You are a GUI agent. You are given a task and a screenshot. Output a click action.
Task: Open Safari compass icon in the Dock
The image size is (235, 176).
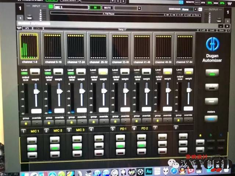pyautogui.click(x=174, y=171)
